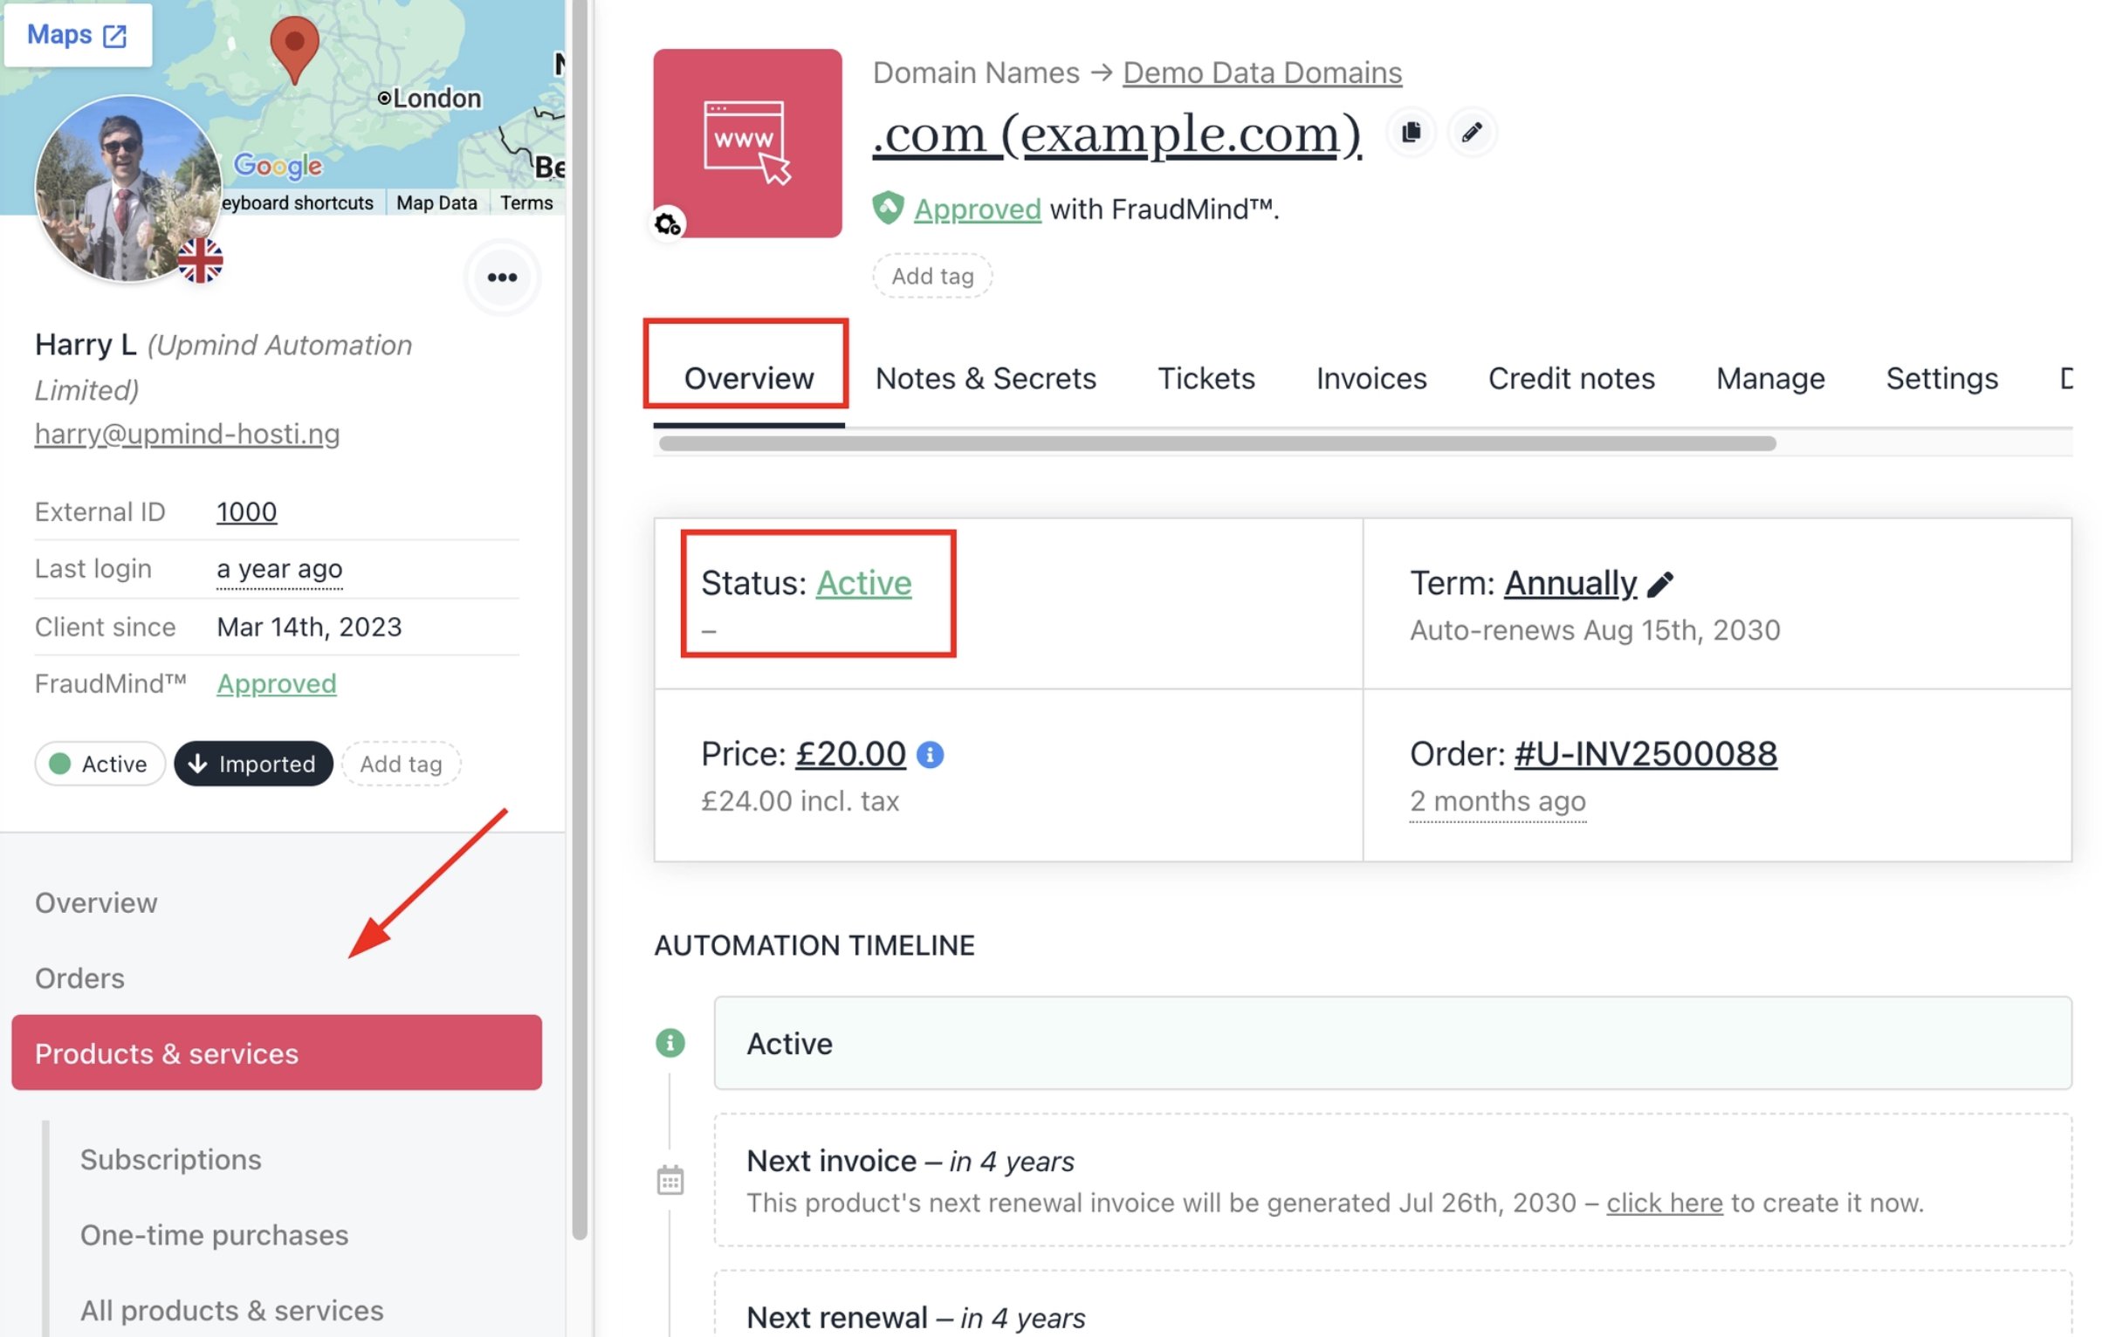The width and height of the screenshot is (2102, 1337).
Task: Click the UK flag badge
Action: [x=201, y=261]
